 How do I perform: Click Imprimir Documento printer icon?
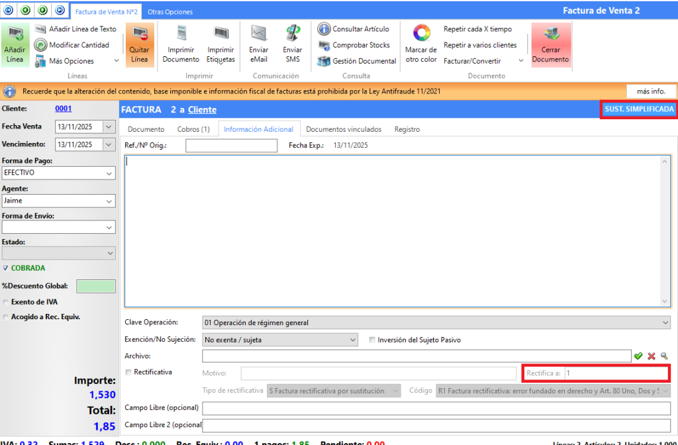tap(181, 34)
